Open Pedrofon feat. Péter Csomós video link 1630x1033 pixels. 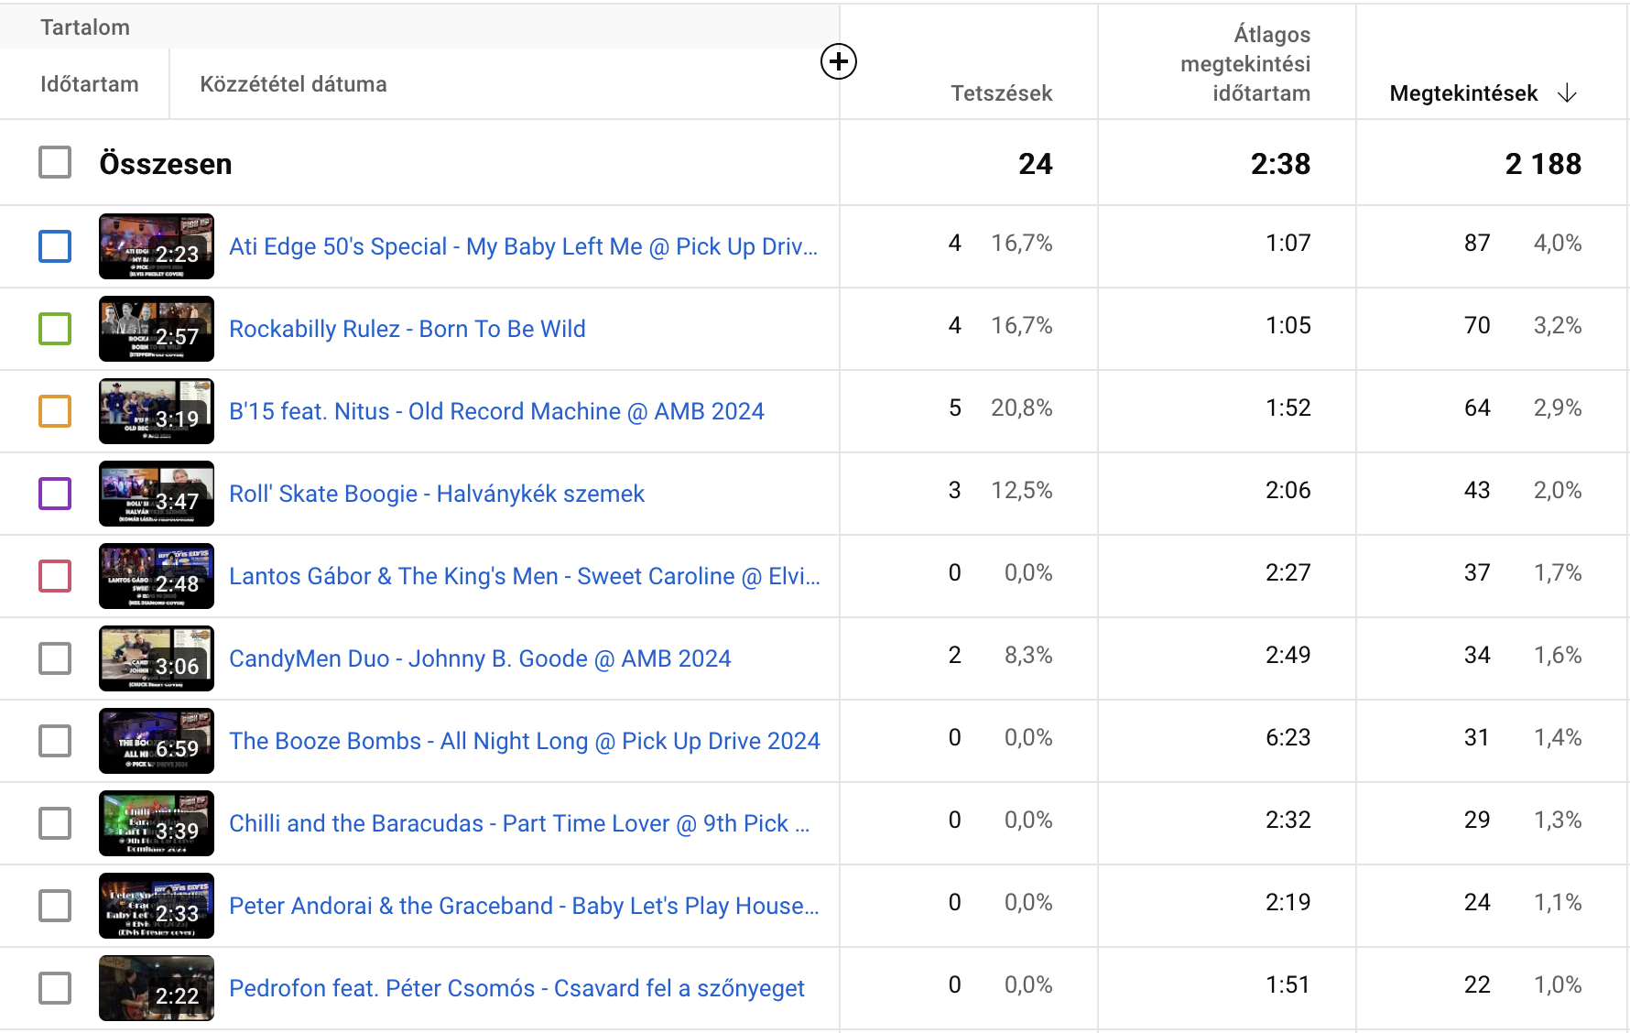(516, 988)
